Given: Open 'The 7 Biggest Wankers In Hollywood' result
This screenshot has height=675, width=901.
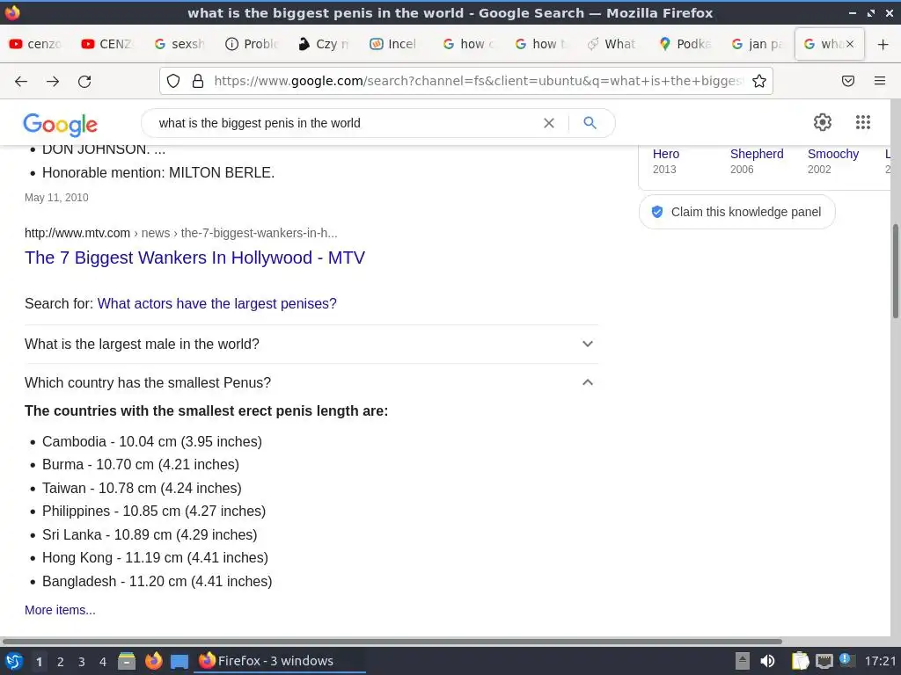Looking at the screenshot, I should (x=194, y=258).
